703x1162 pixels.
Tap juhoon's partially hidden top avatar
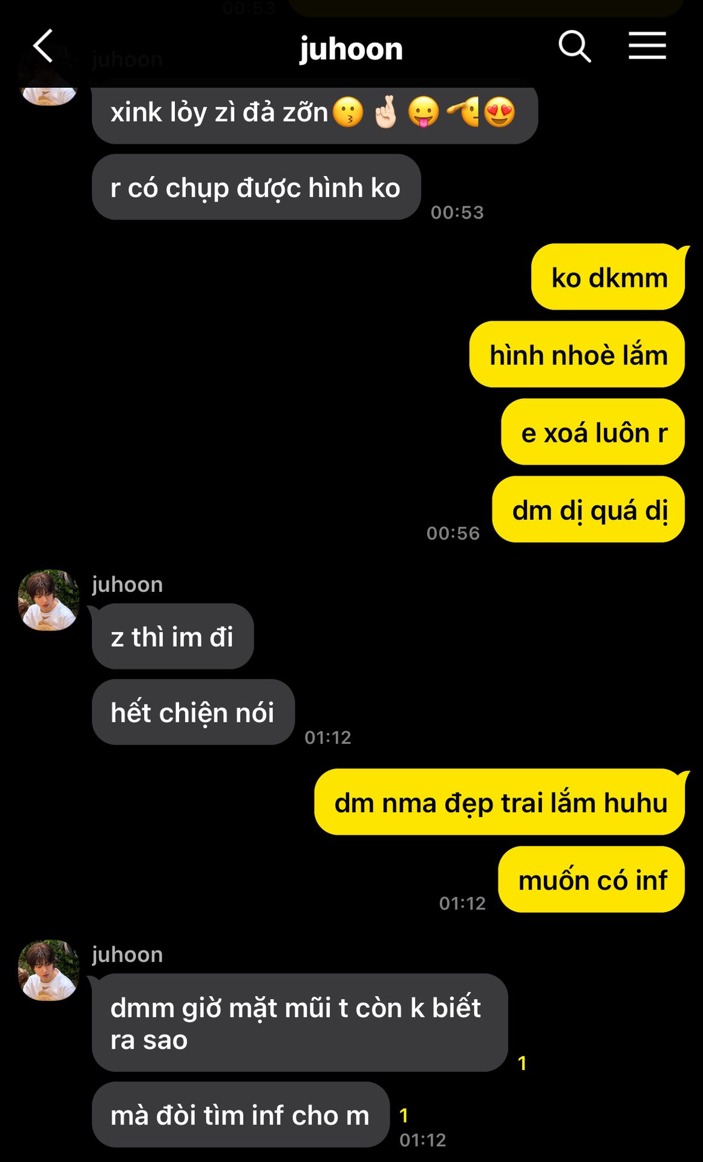pyautogui.click(x=48, y=91)
